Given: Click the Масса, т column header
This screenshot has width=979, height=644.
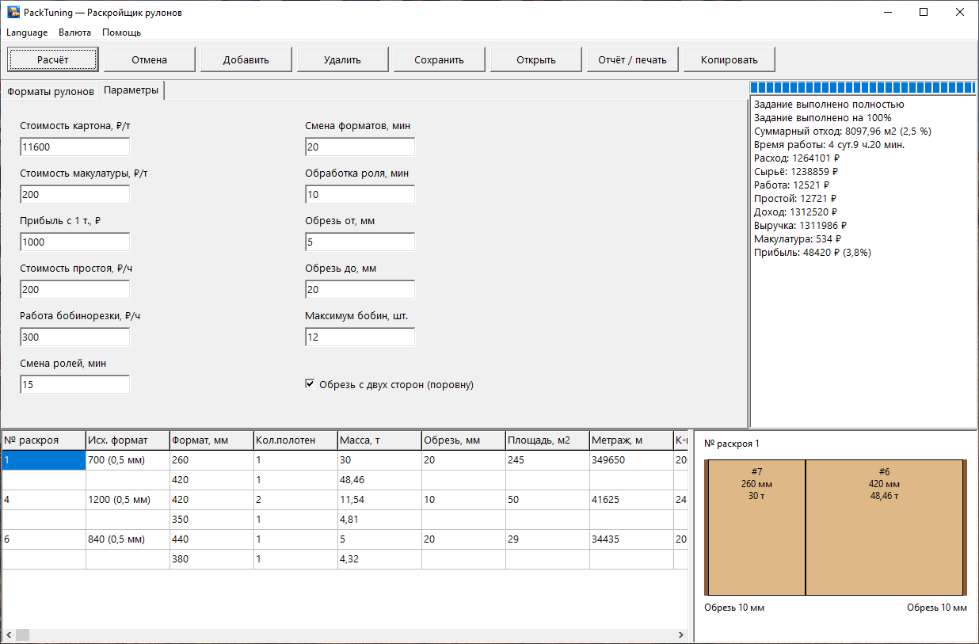Looking at the screenshot, I should point(379,440).
